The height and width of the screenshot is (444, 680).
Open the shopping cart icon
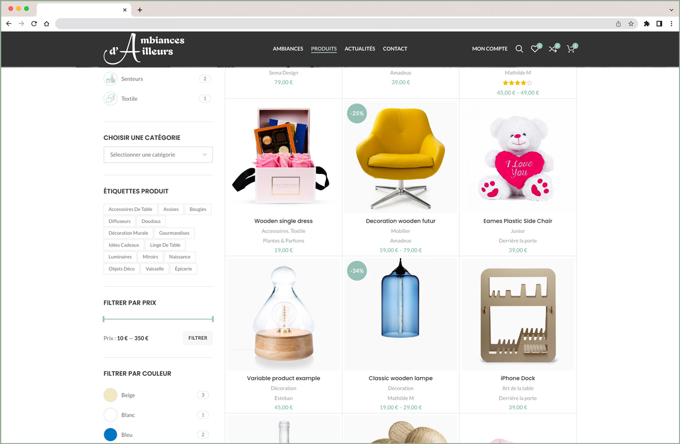(x=571, y=49)
